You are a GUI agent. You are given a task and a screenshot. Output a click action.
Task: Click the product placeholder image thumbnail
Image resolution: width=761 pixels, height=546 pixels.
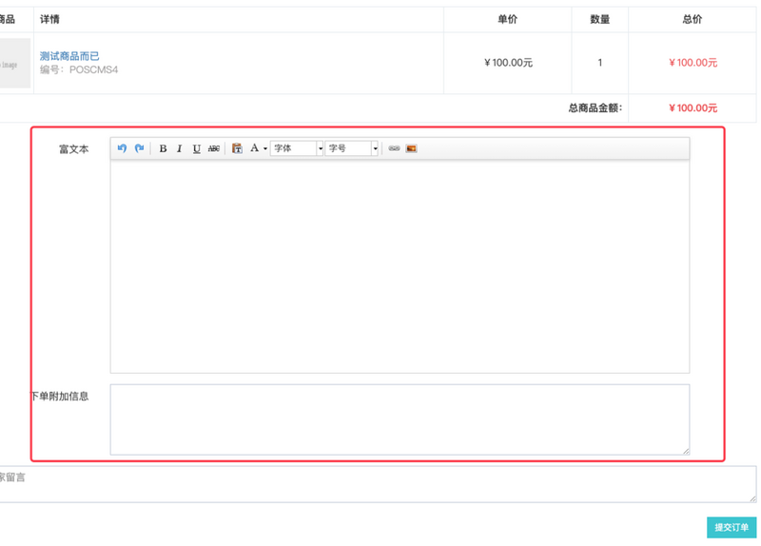pyautogui.click(x=14, y=63)
